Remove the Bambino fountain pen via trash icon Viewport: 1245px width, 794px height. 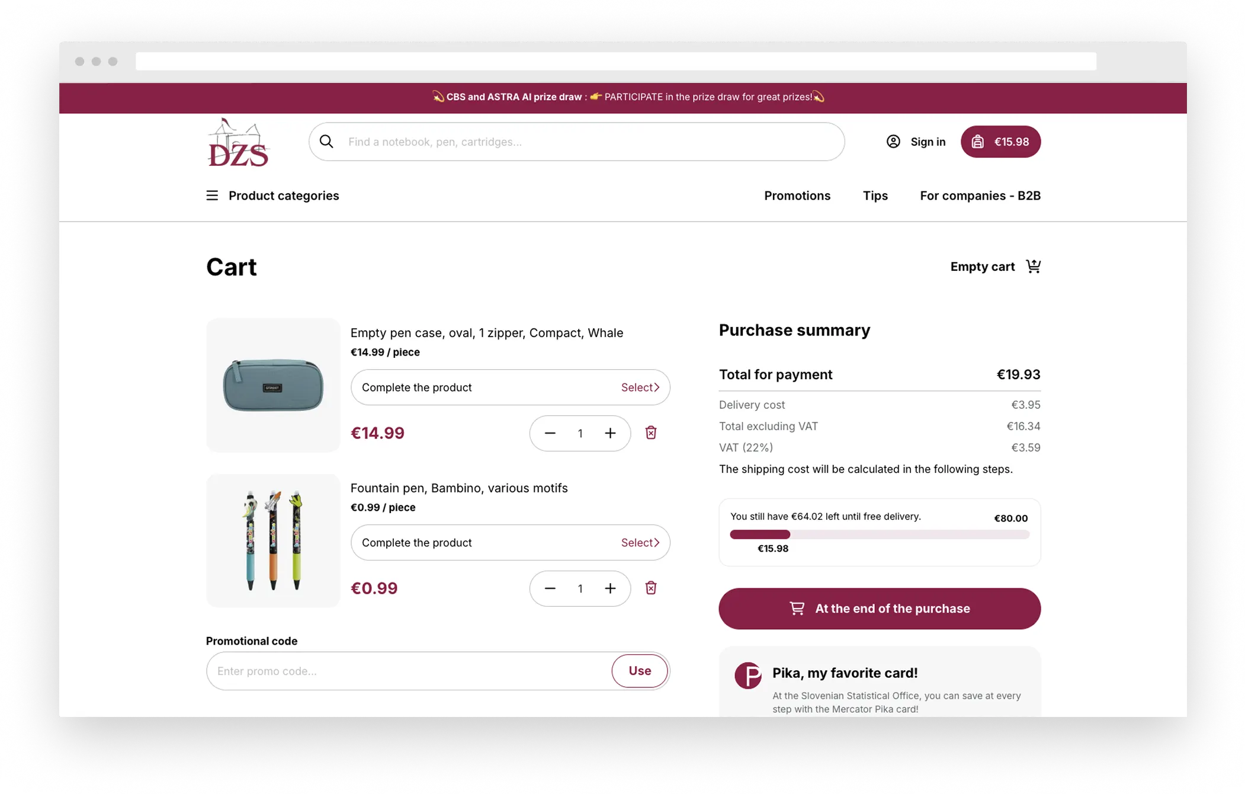point(651,588)
